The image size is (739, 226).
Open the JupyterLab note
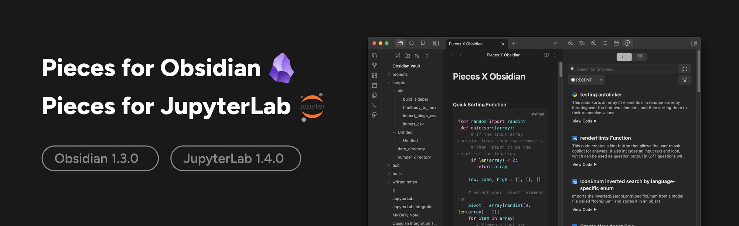pos(403,199)
